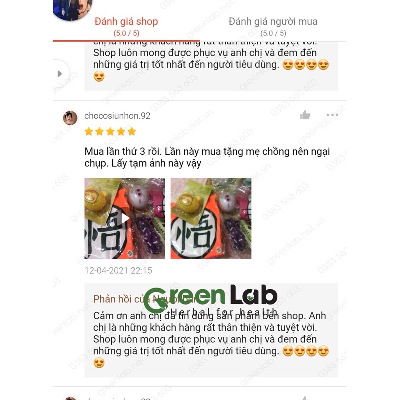
Task: Click the first star of the review rating
Action: tap(89, 132)
